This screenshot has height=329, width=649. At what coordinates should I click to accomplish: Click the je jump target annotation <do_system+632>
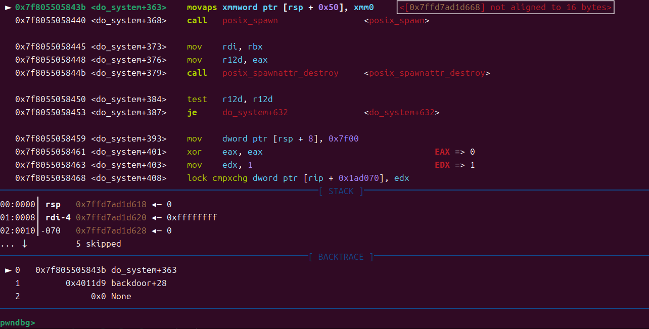[401, 113]
